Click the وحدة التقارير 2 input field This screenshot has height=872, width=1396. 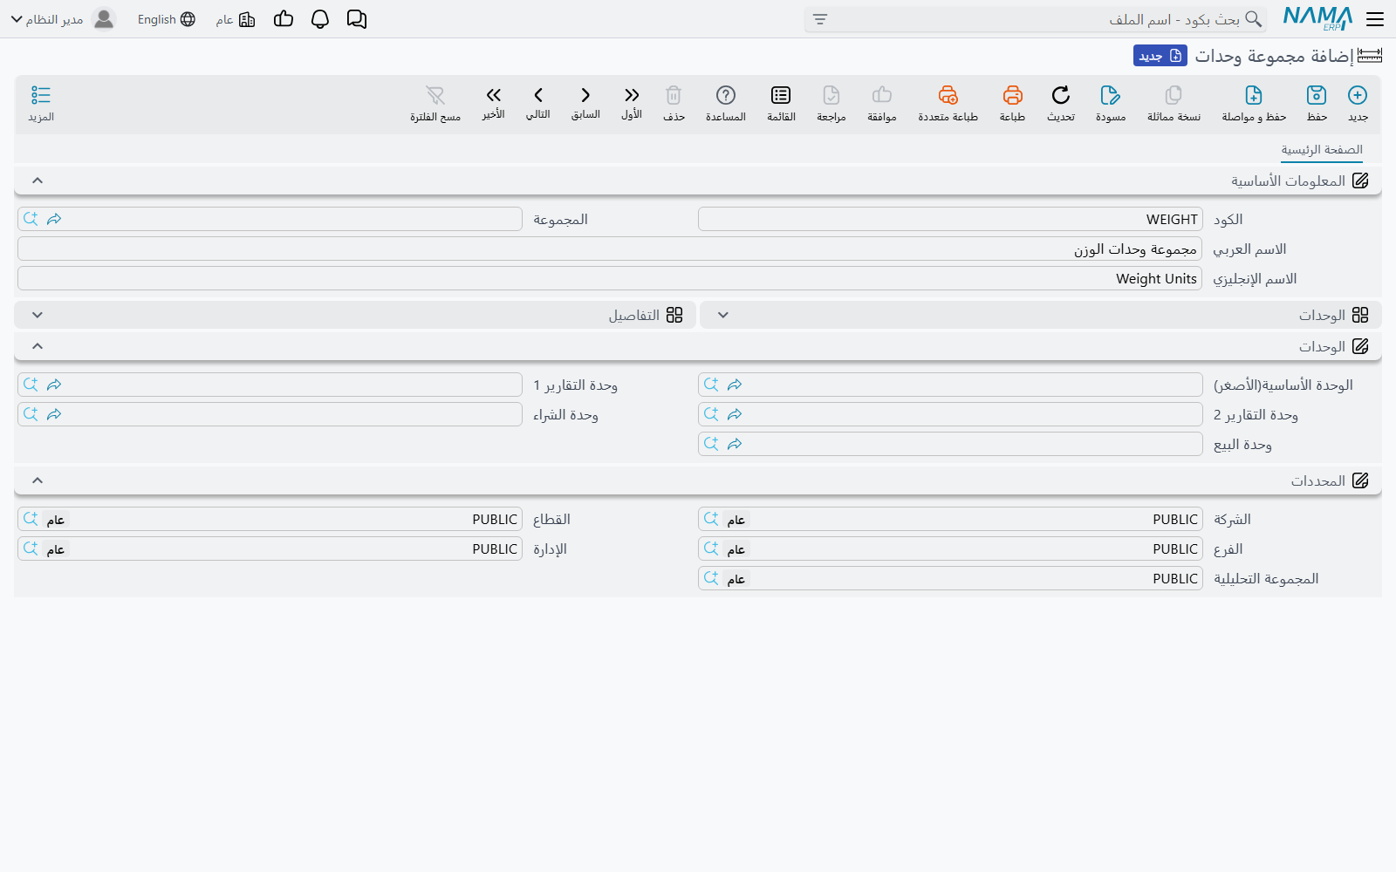pos(950,414)
